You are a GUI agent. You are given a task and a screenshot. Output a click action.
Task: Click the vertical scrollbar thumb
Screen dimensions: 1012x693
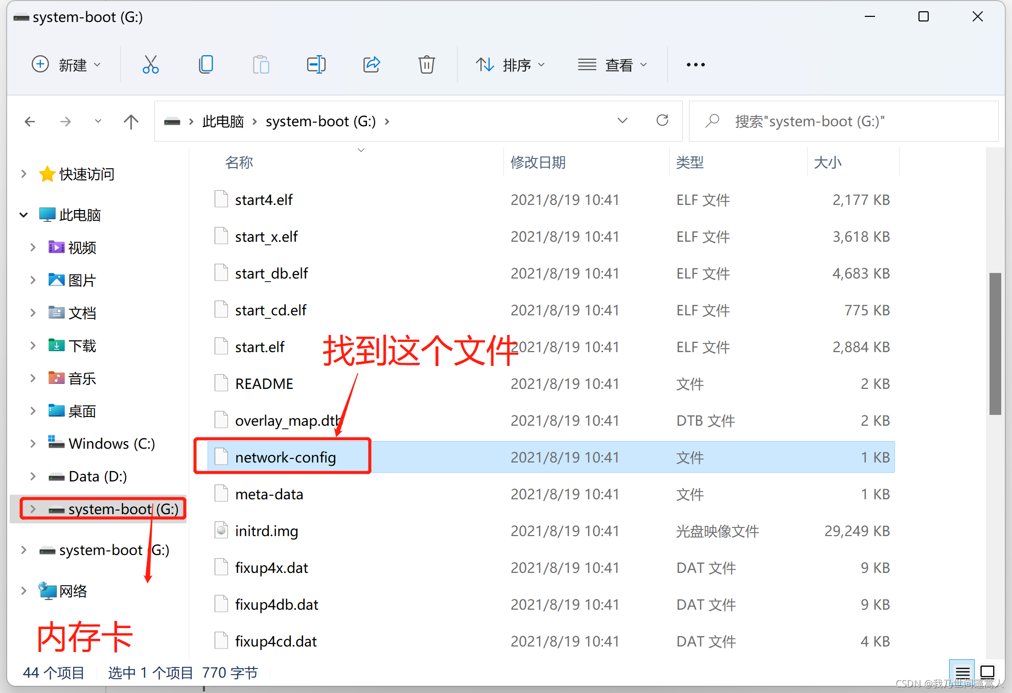(995, 343)
